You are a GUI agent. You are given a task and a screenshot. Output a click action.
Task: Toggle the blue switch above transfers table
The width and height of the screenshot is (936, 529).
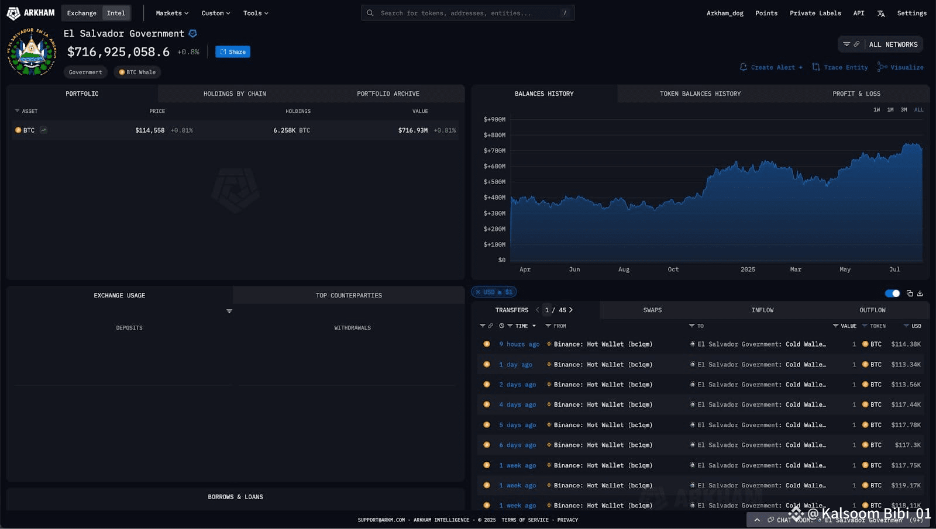[892, 293]
